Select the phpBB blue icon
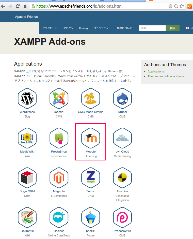193x239 pixels. click(91, 217)
